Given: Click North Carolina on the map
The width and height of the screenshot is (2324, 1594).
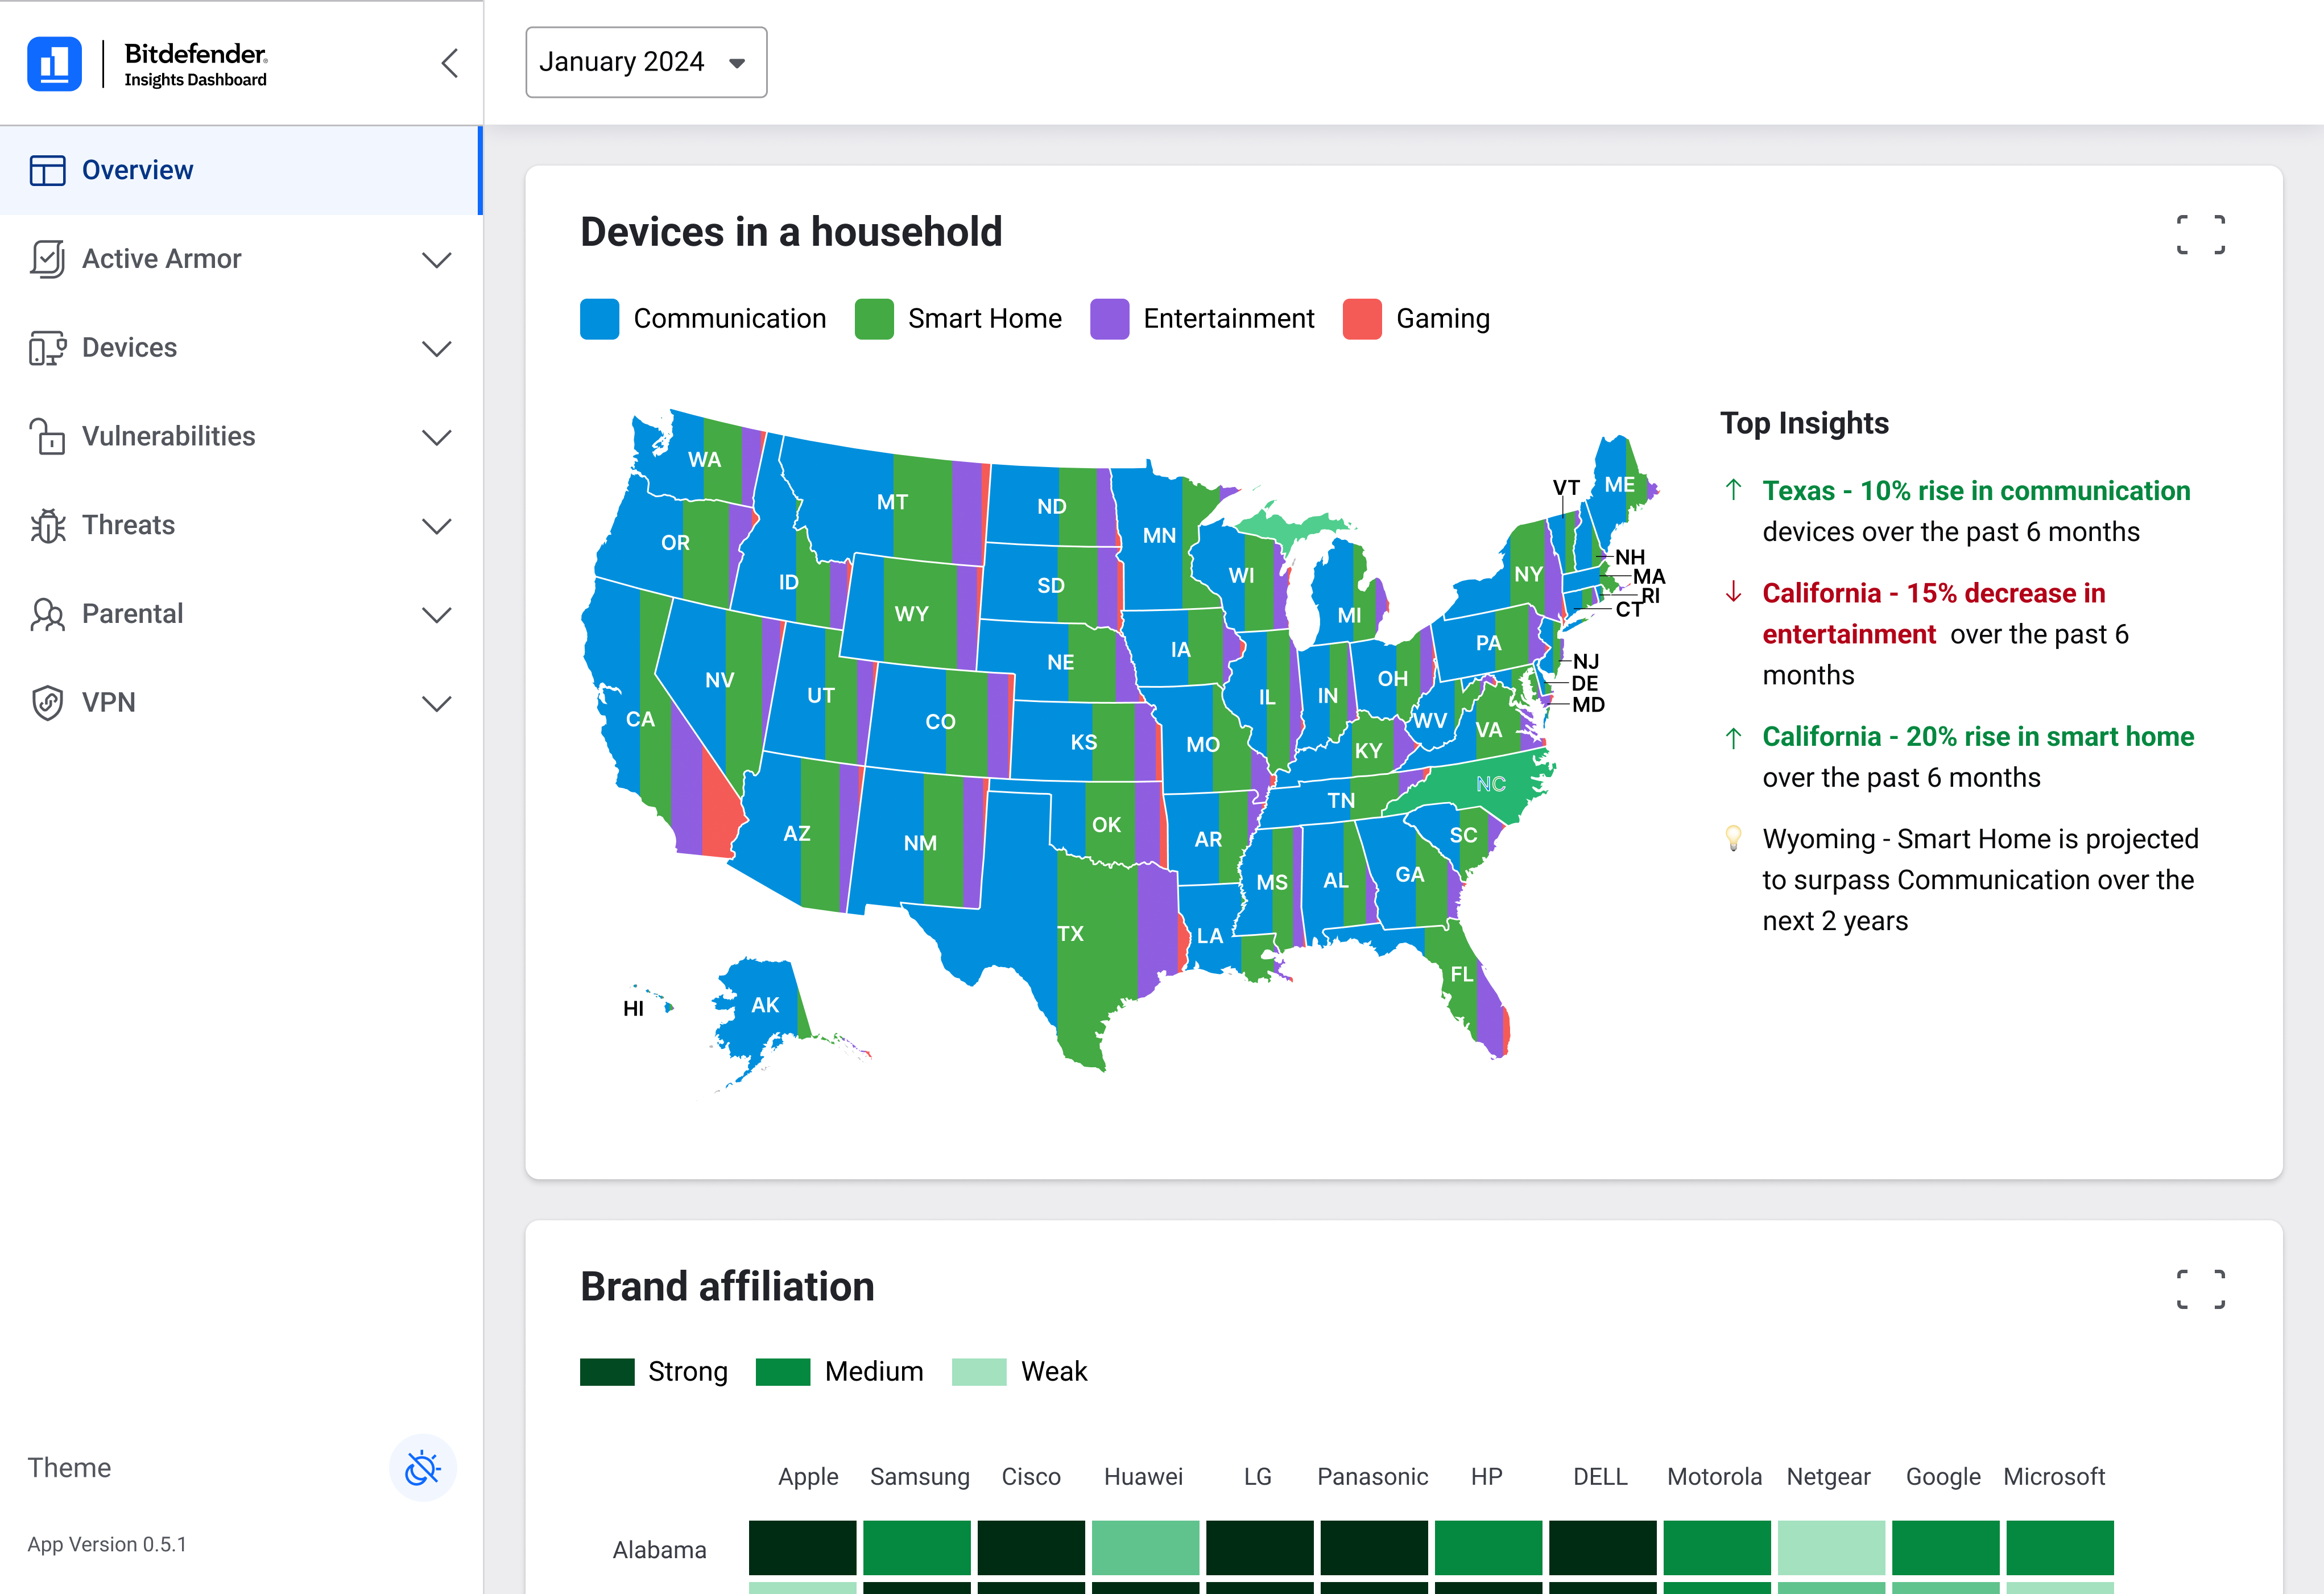Looking at the screenshot, I should click(1490, 784).
